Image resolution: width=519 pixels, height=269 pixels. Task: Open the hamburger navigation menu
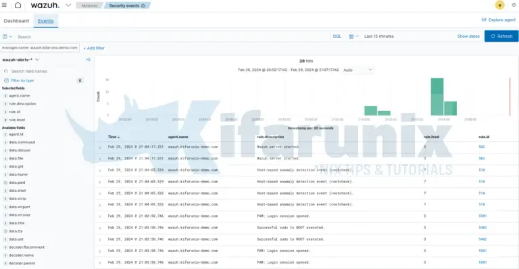click(4, 5)
